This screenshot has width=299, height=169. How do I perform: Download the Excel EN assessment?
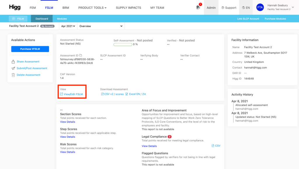135,94
